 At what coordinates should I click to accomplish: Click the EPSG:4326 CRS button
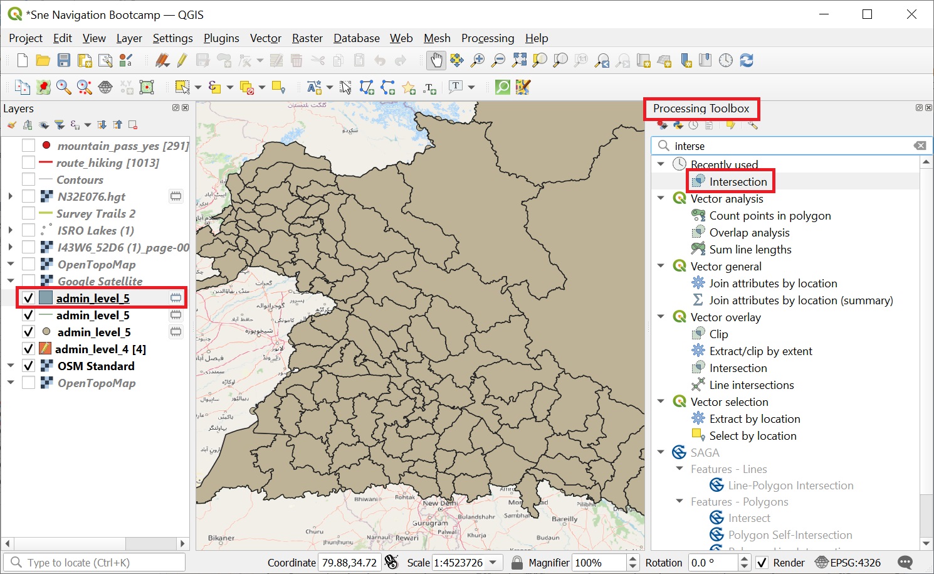[x=847, y=563]
